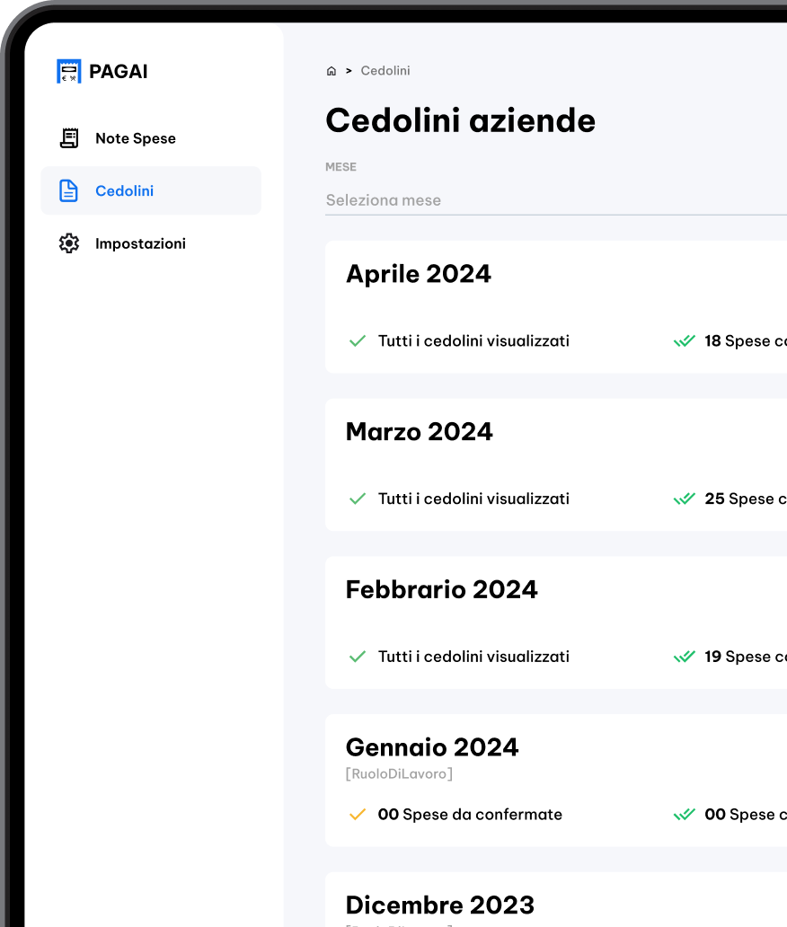This screenshot has width=787, height=927.
Task: Click Tutti i cedolini visualizzati under Febbrario
Action: 473,657
